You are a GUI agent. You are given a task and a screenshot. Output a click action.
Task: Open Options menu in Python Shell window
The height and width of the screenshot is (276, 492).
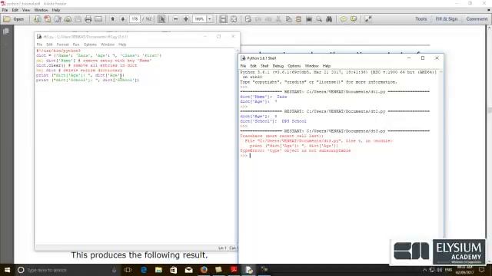294,66
